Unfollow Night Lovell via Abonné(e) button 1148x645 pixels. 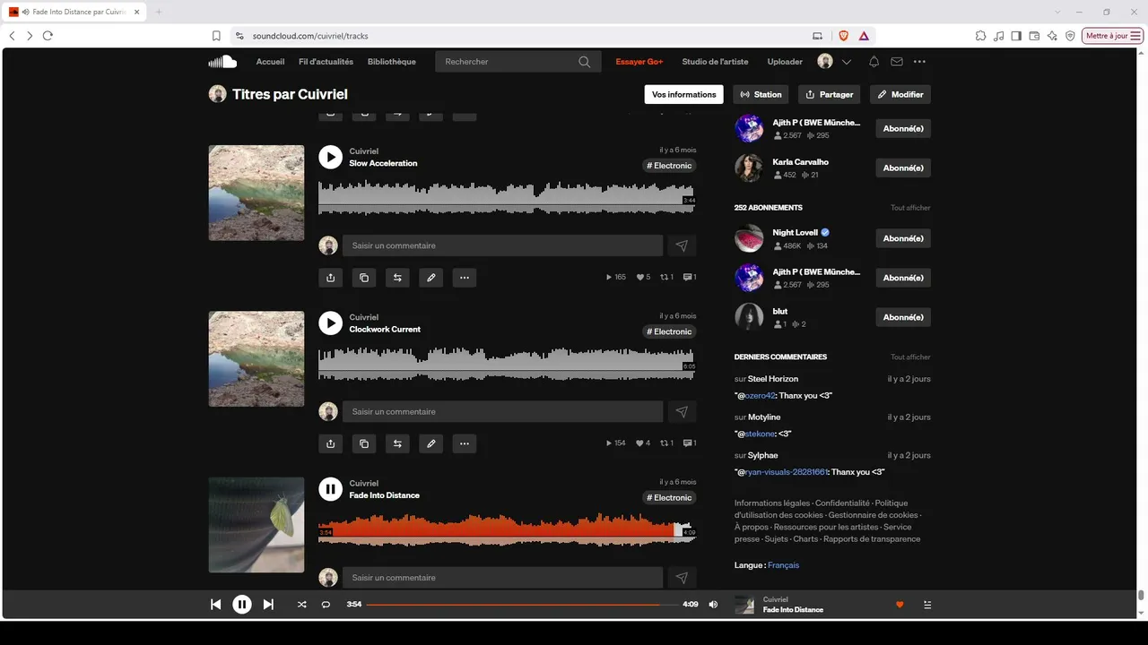[903, 238]
